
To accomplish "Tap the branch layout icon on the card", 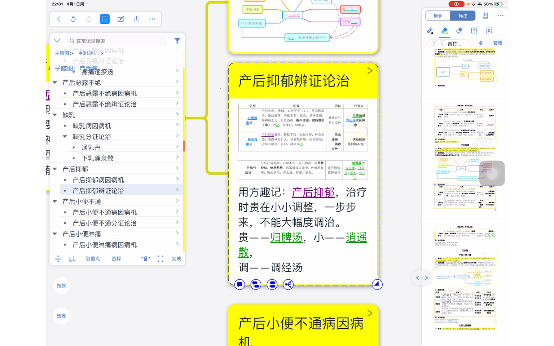I will coord(288,284).
